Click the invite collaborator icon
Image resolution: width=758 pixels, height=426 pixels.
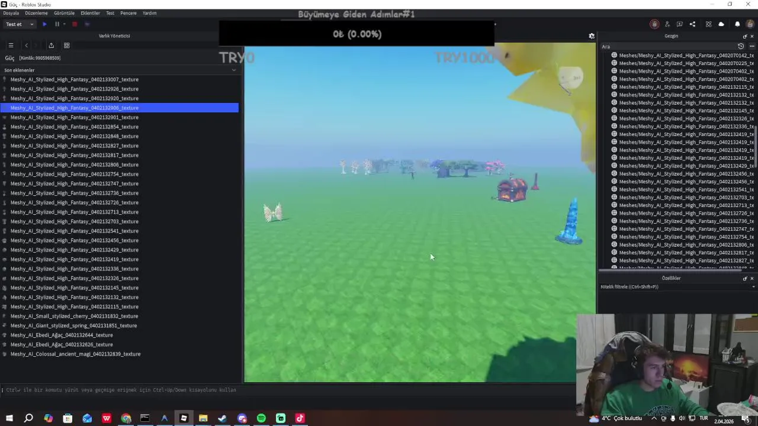pos(667,24)
